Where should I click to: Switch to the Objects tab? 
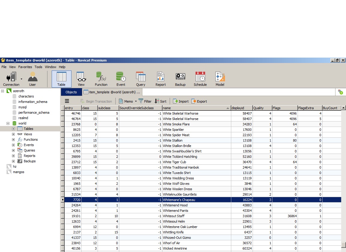71,92
